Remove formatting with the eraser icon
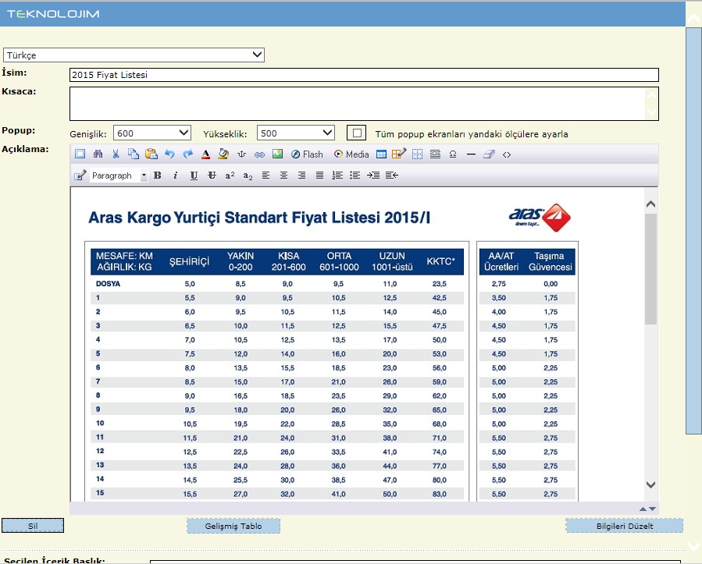The width and height of the screenshot is (702, 564). click(489, 154)
